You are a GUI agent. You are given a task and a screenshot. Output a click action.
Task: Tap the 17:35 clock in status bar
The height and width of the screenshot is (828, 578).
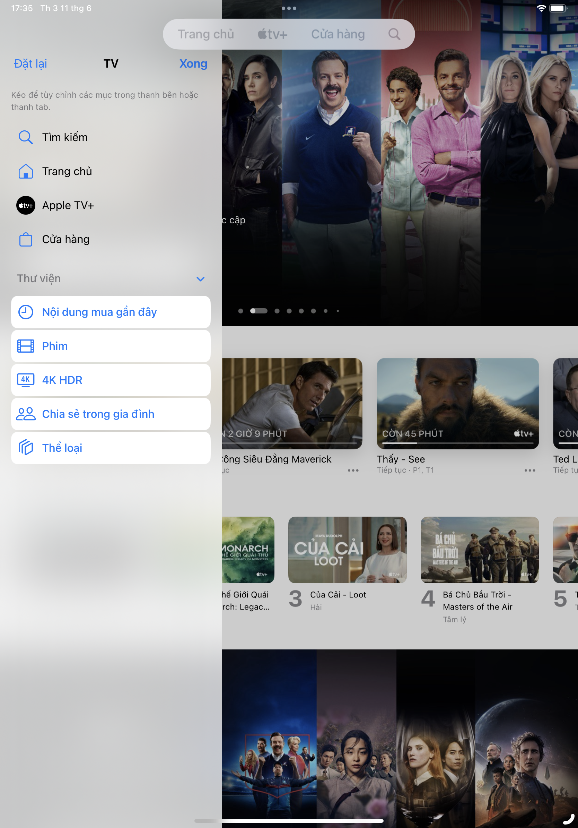tap(22, 8)
